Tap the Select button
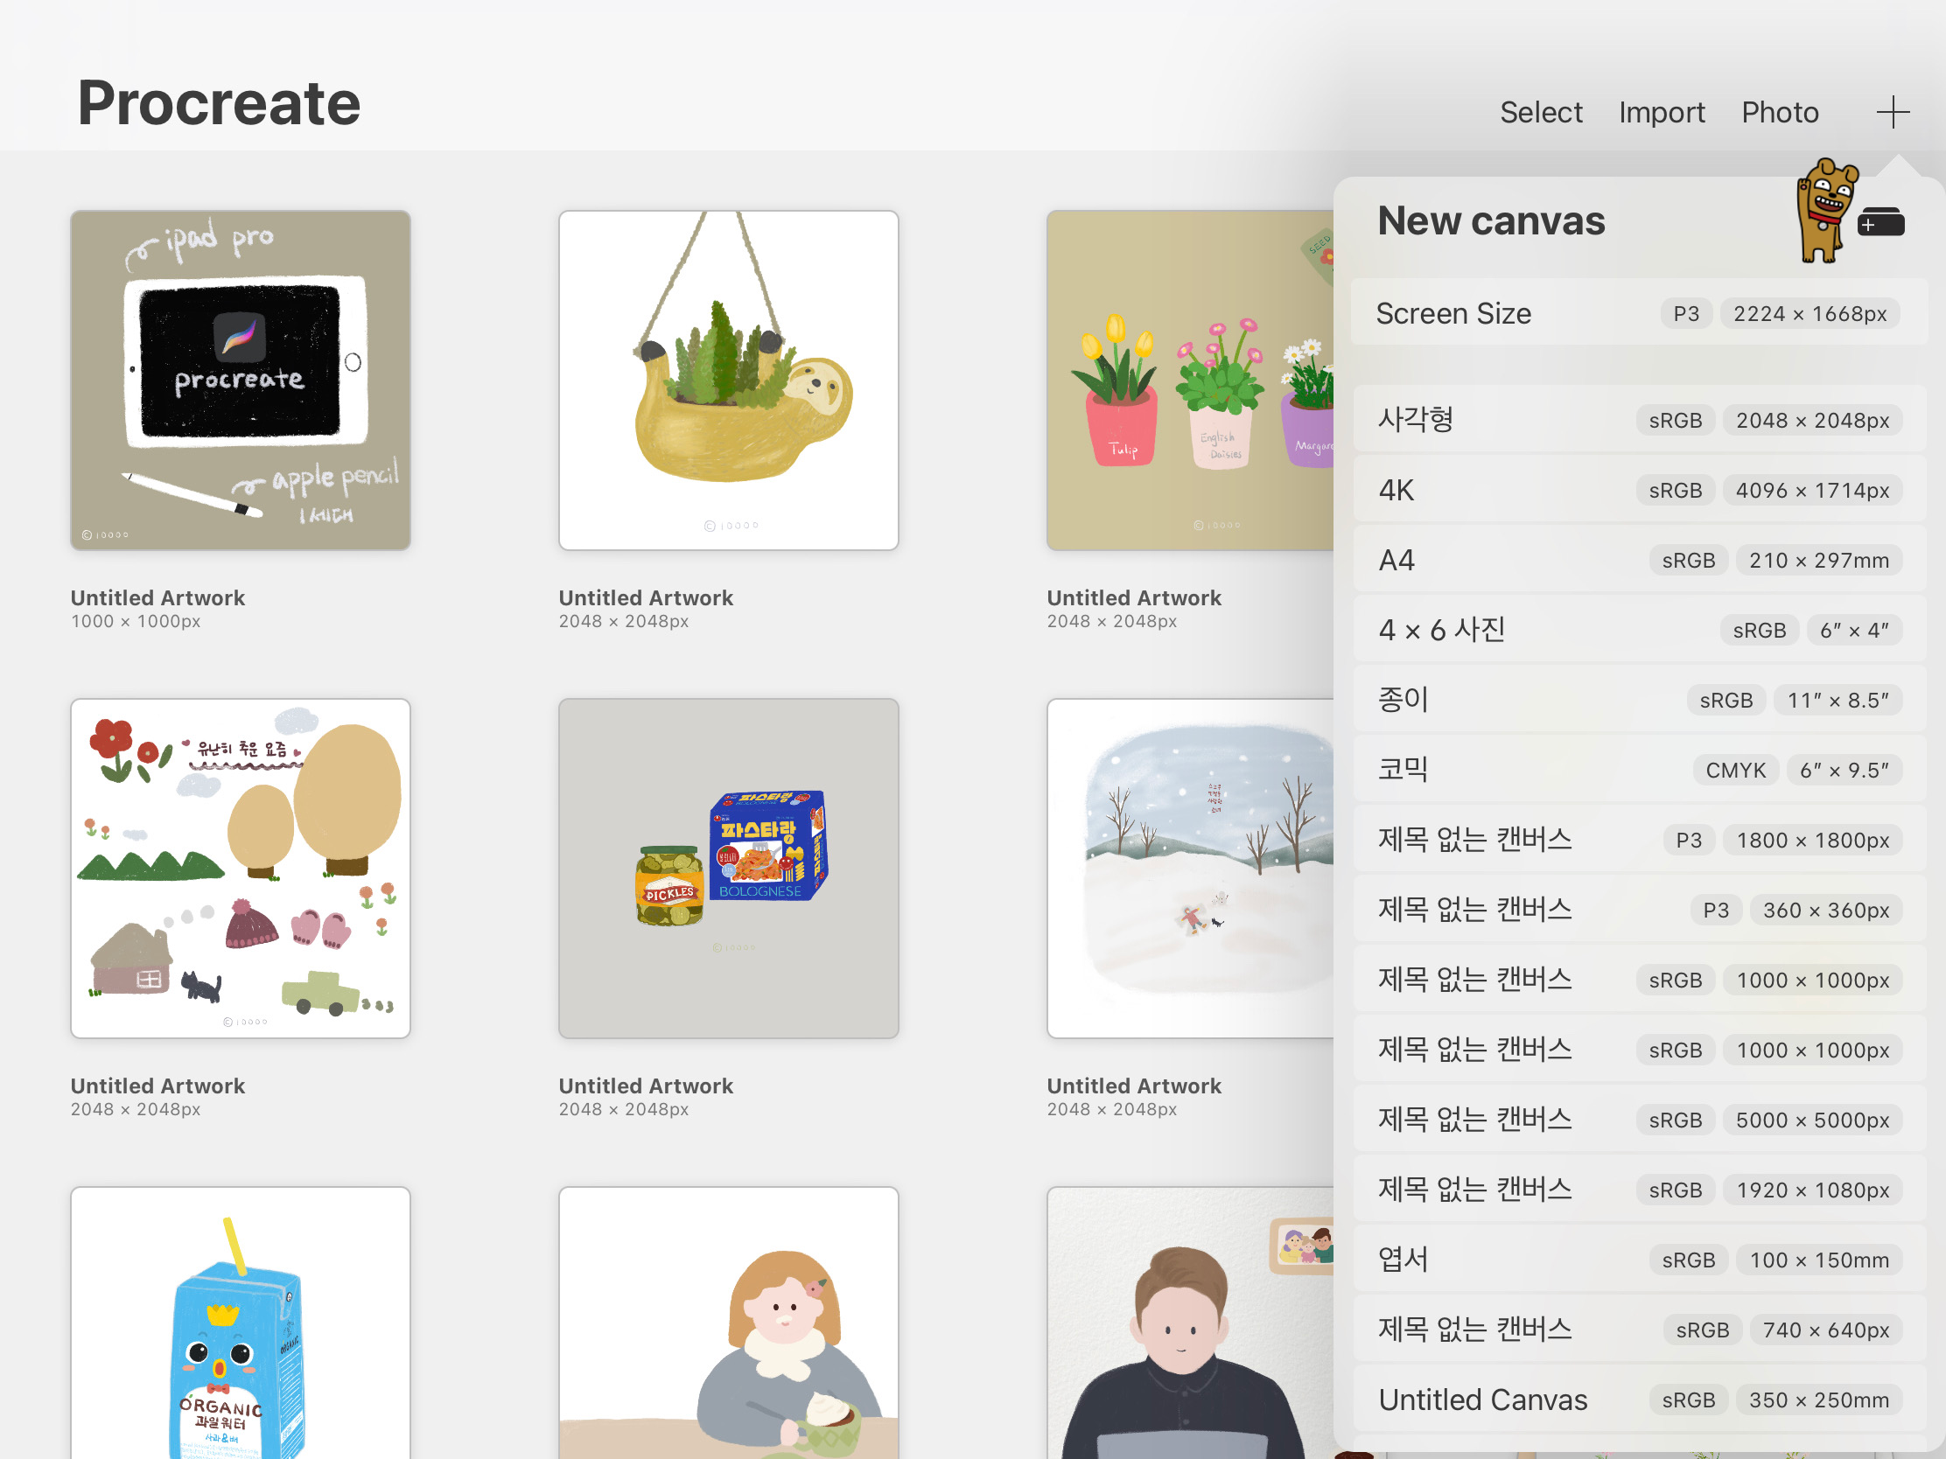Image resolution: width=1946 pixels, height=1459 pixels. tap(1540, 113)
